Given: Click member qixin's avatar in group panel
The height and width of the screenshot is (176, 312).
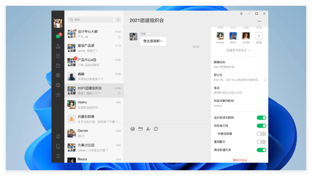Looking at the screenshot, I should [x=233, y=36].
